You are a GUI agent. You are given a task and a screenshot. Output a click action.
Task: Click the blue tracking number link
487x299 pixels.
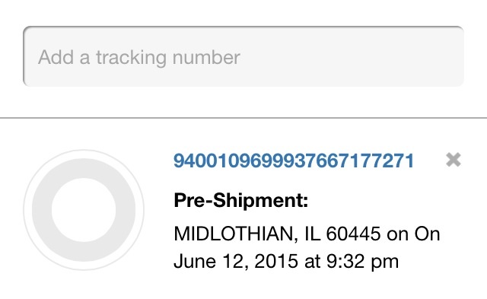[294, 161]
